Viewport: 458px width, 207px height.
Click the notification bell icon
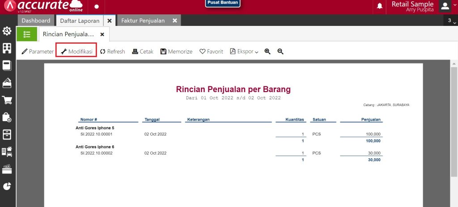[x=380, y=6]
